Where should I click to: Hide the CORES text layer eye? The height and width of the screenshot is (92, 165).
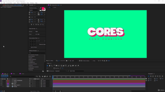point(1,82)
